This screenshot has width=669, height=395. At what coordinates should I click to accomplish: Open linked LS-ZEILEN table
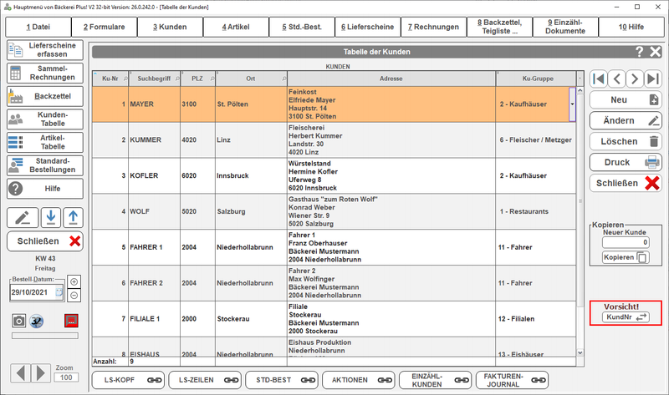pyautogui.click(x=205, y=380)
